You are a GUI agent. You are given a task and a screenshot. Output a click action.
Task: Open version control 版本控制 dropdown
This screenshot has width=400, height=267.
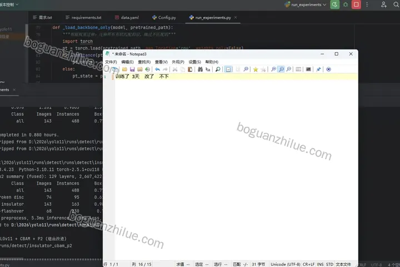coord(9,4)
